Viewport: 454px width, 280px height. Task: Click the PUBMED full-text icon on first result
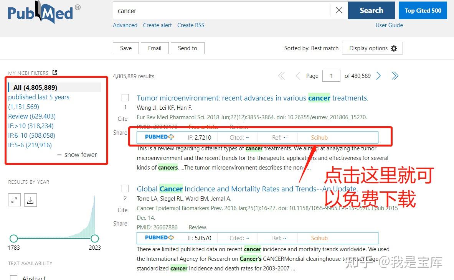click(x=159, y=137)
